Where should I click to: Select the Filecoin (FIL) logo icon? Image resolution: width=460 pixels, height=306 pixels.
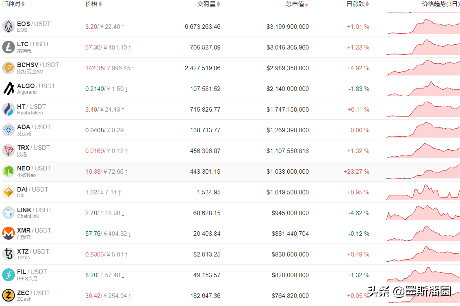coord(9,274)
